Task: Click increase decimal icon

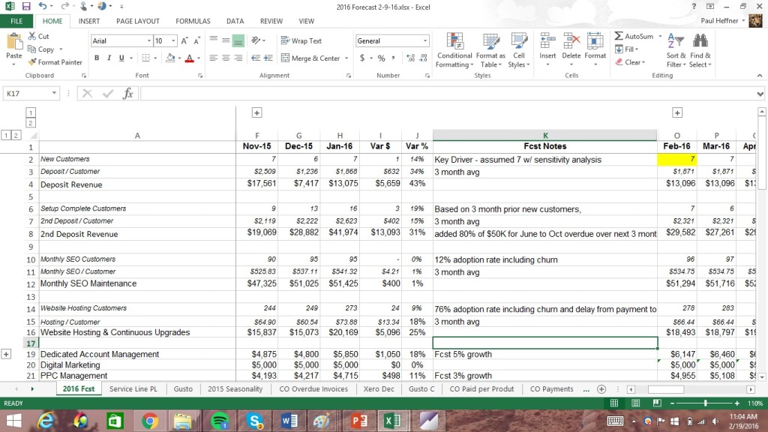Action: pos(410,58)
